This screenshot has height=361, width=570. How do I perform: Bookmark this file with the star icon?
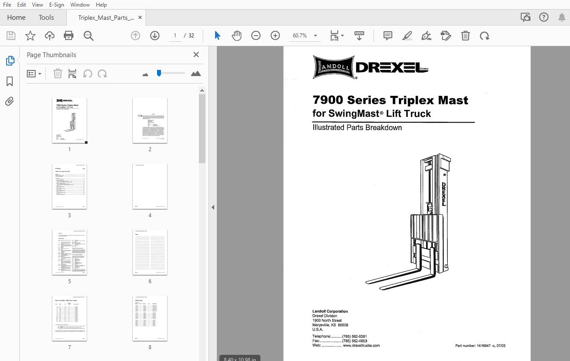click(30, 36)
